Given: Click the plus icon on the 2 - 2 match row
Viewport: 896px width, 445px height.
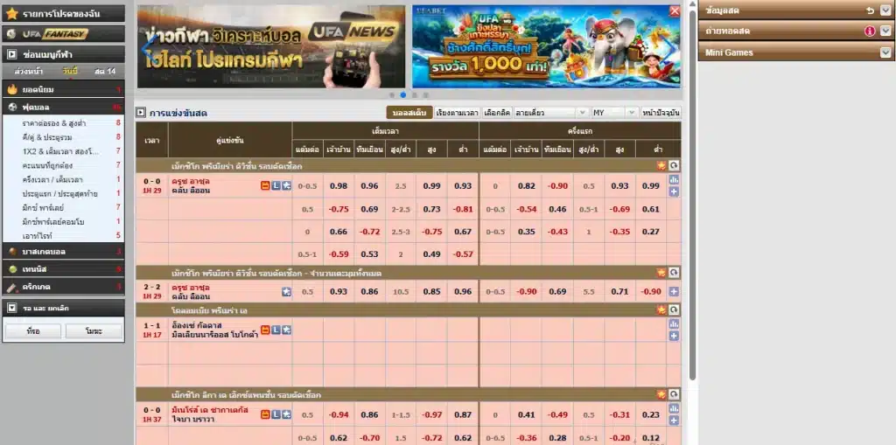Looking at the screenshot, I should 674,292.
